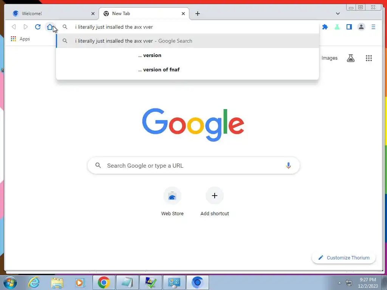Switch to Google Chrome in the taskbar
This screenshot has height=290, width=387.
(104, 282)
